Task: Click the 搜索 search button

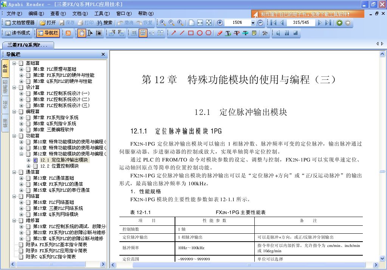Action: [x=104, y=23]
